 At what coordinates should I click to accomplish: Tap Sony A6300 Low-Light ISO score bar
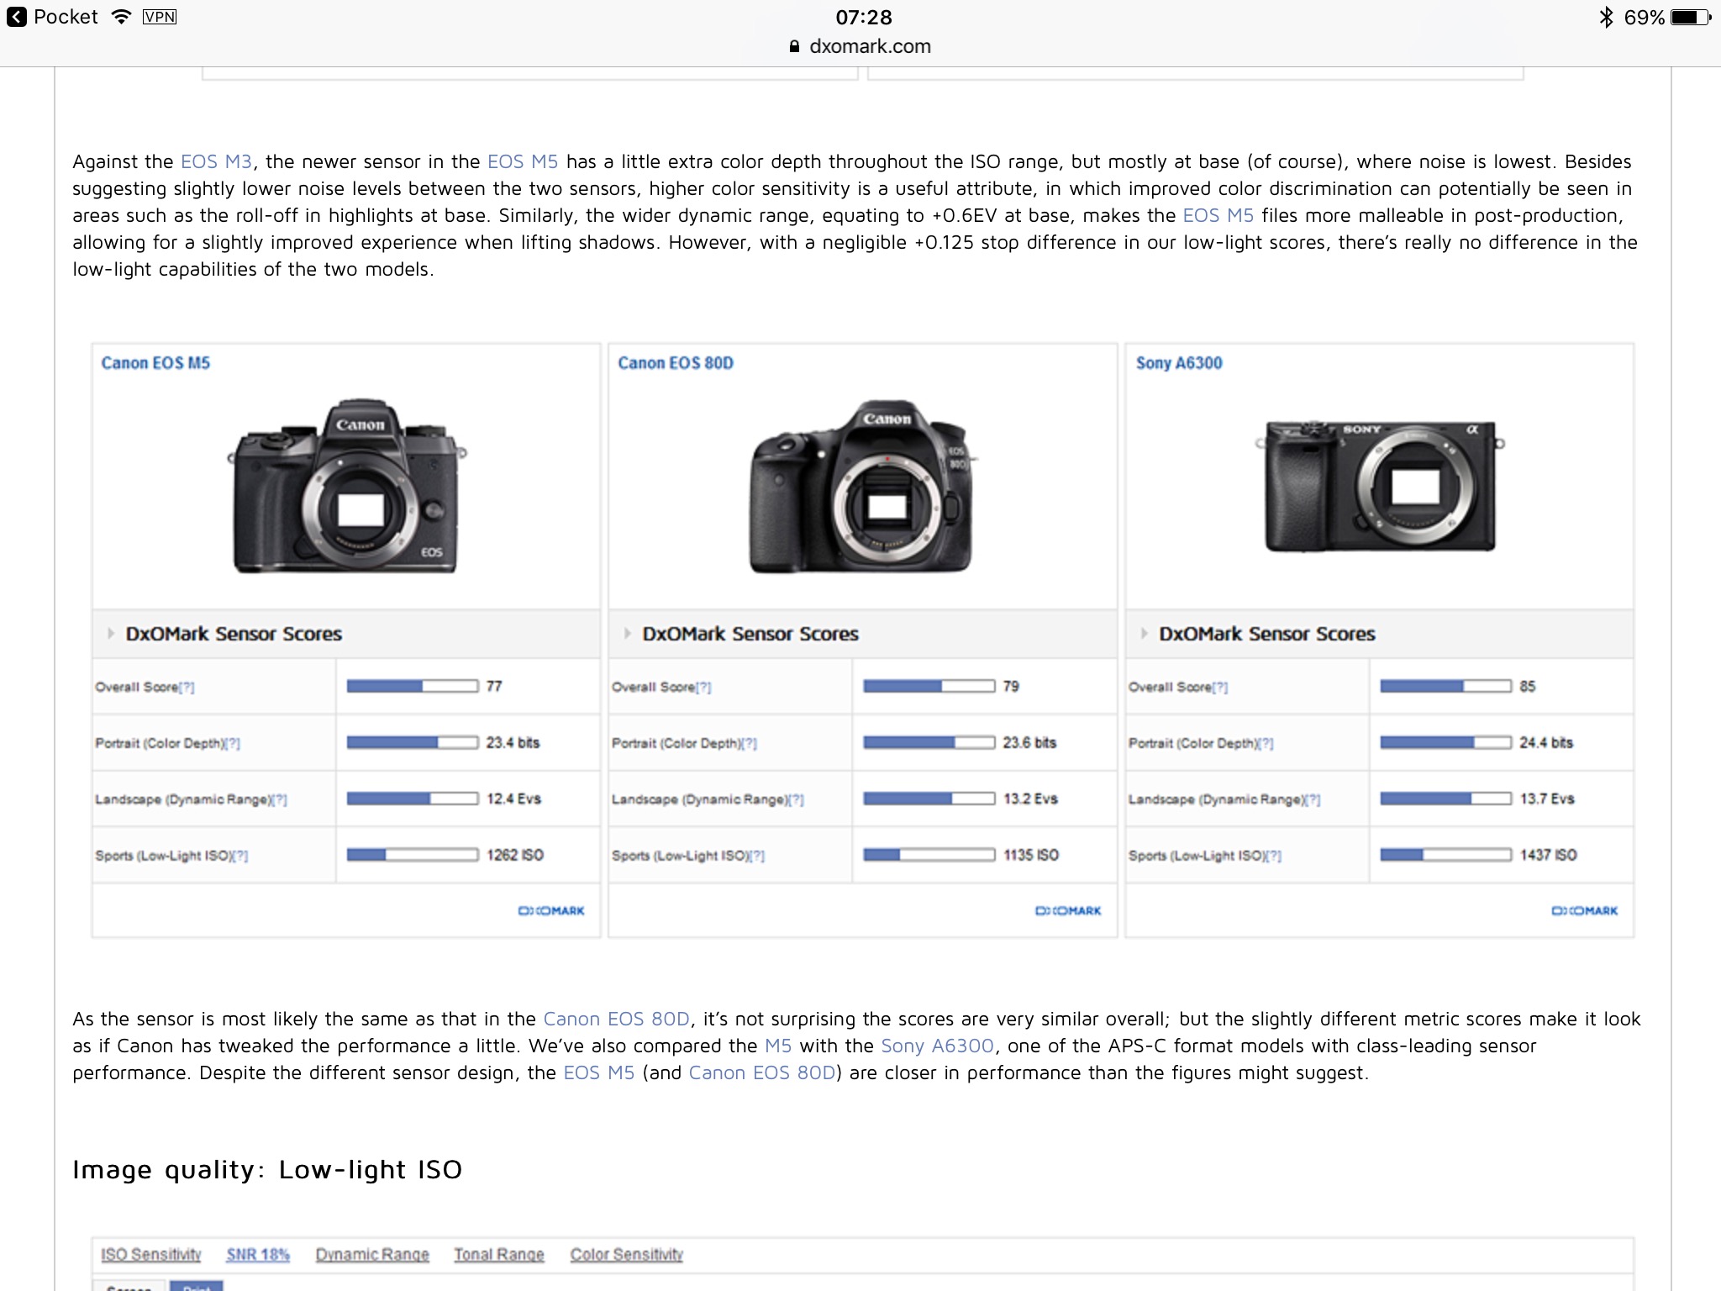1446,855
